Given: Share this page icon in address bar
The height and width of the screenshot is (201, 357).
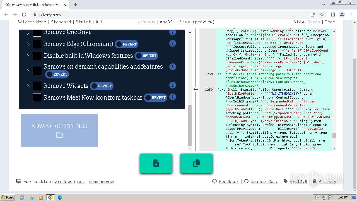Looking at the screenshot, I should pos(313,15).
